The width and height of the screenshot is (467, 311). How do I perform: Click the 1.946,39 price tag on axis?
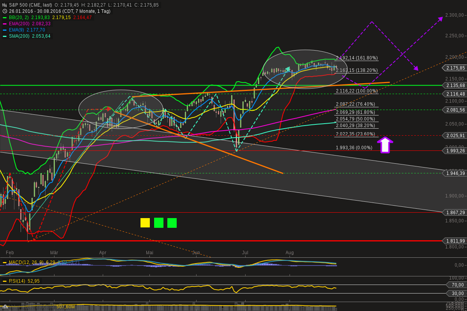(455, 173)
